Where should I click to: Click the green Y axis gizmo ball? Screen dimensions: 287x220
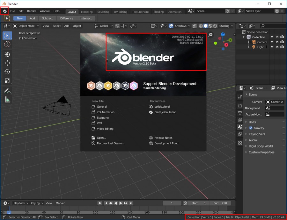pos(230,40)
